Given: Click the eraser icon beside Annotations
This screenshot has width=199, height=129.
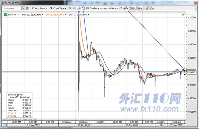Looking at the screenshot, I should pos(120,8).
